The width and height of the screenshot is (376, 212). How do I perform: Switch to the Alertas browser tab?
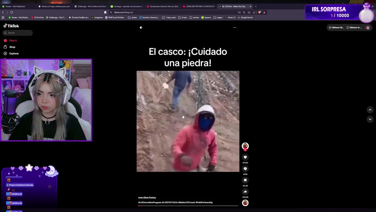pyautogui.click(x=54, y=6)
